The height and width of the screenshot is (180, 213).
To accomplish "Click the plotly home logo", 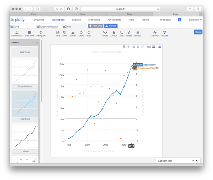I will pos(18,20).
